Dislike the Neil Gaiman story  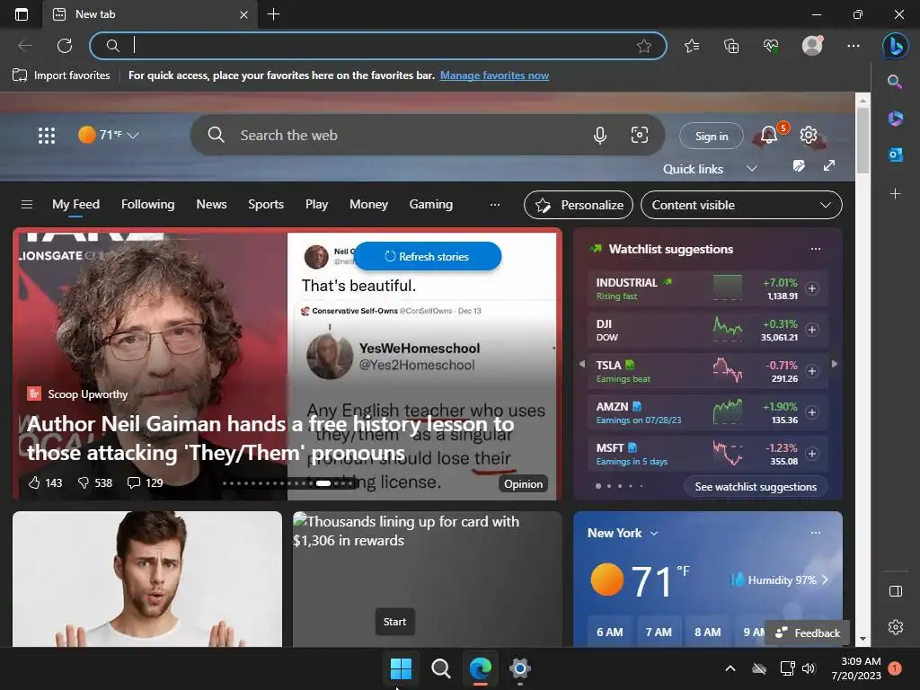tap(84, 482)
